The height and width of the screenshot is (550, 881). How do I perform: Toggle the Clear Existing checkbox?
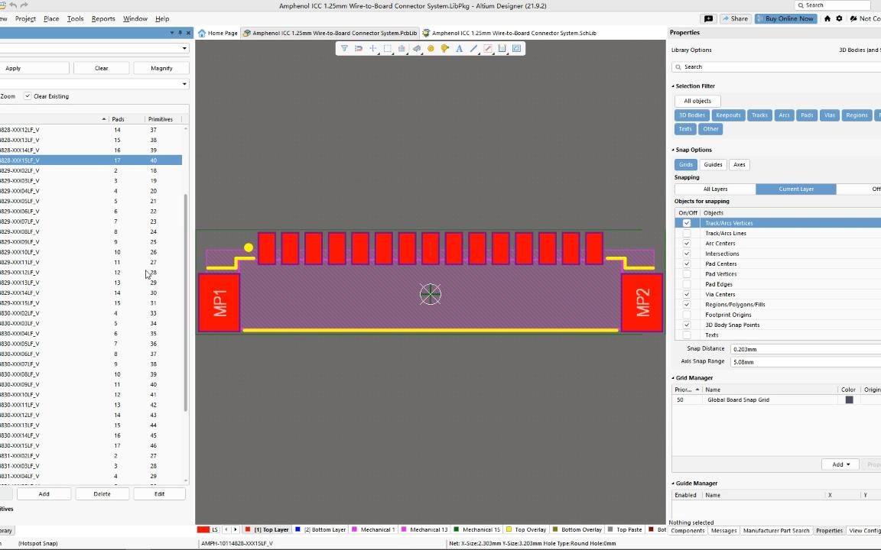coord(28,96)
